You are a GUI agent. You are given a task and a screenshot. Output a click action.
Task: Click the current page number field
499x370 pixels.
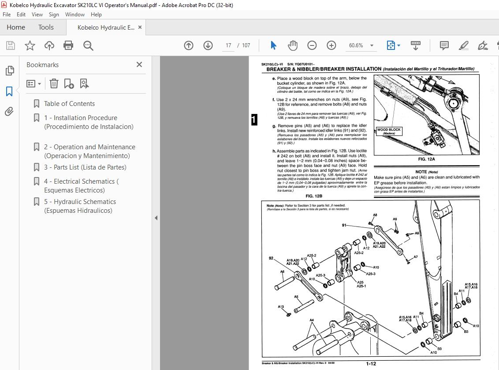(228, 45)
